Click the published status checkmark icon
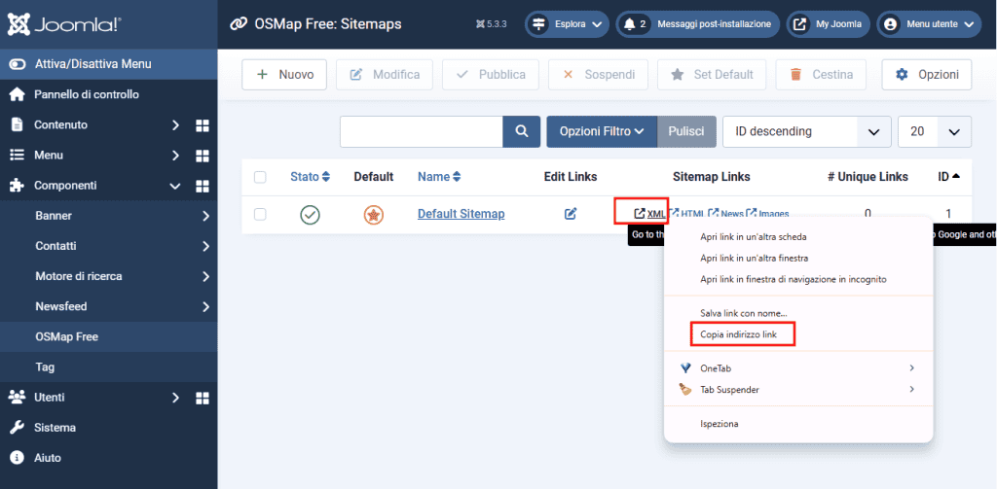 pos(311,215)
